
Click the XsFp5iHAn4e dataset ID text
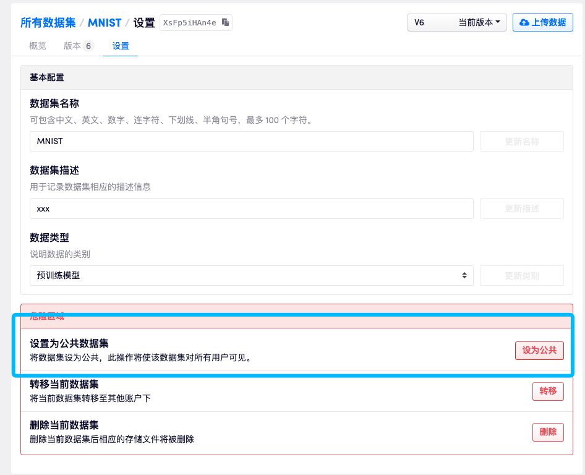[189, 23]
